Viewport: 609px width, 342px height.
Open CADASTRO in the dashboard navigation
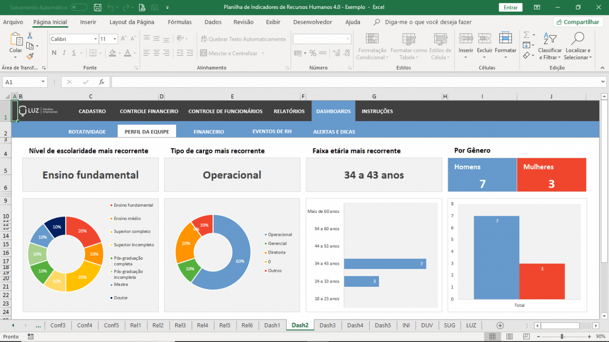click(x=92, y=111)
